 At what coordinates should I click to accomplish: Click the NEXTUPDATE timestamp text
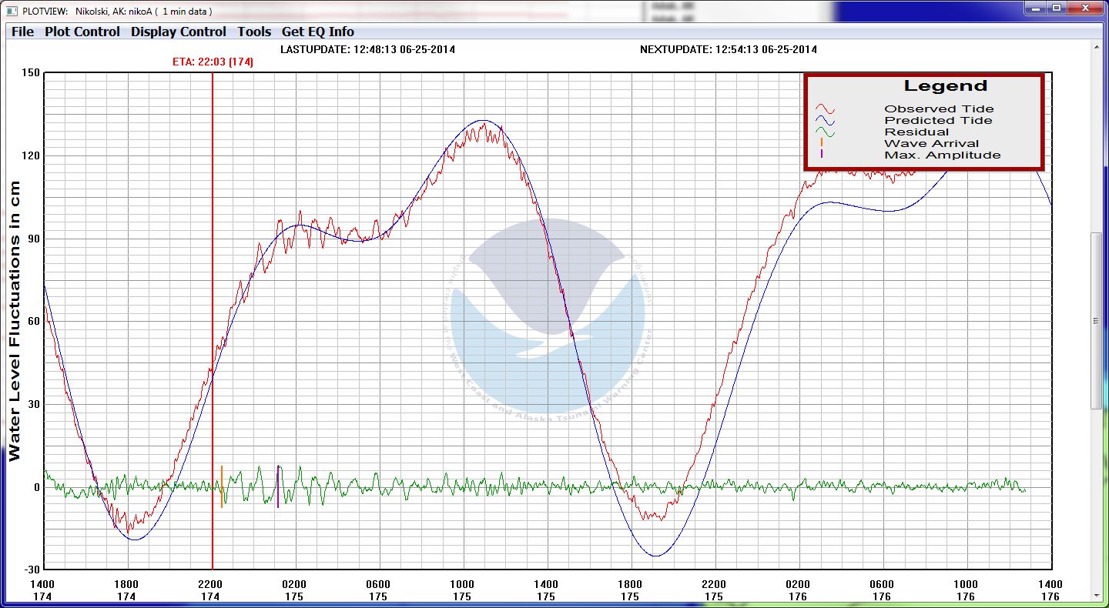pyautogui.click(x=729, y=49)
